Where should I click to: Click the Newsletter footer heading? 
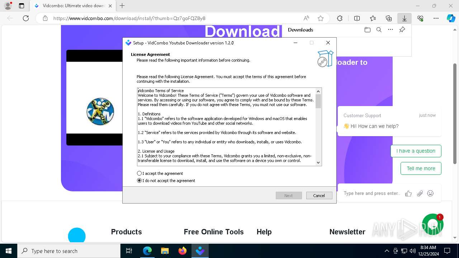pyautogui.click(x=347, y=232)
